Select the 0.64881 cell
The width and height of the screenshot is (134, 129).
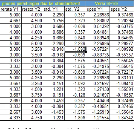[98, 32]
